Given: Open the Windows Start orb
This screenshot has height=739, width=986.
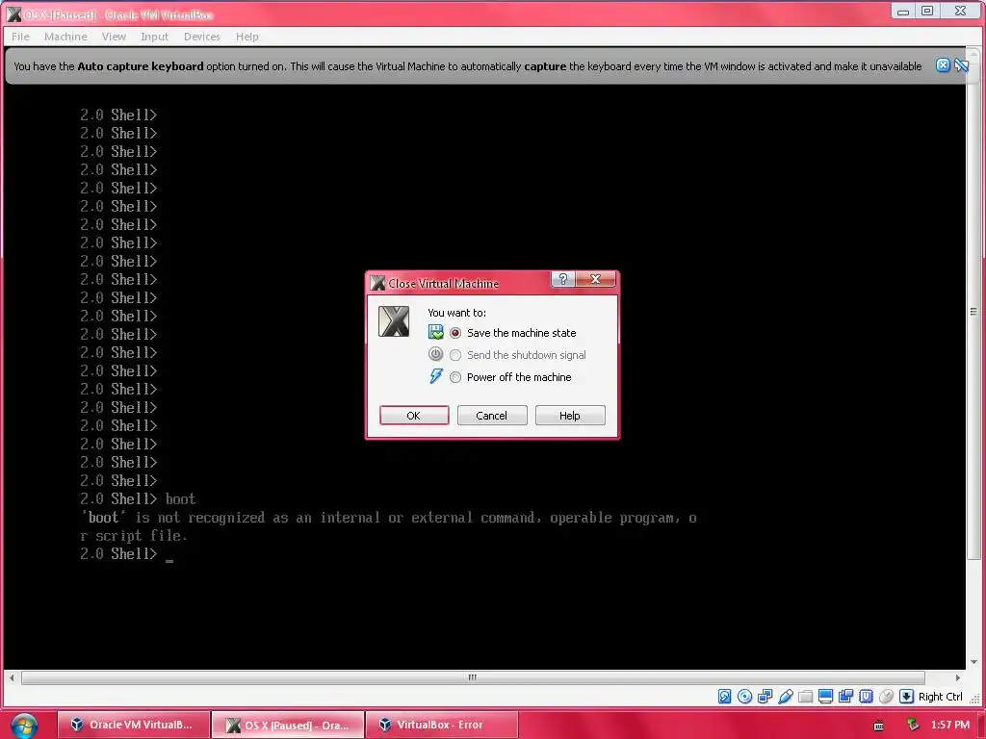Looking at the screenshot, I should pyautogui.click(x=23, y=726).
